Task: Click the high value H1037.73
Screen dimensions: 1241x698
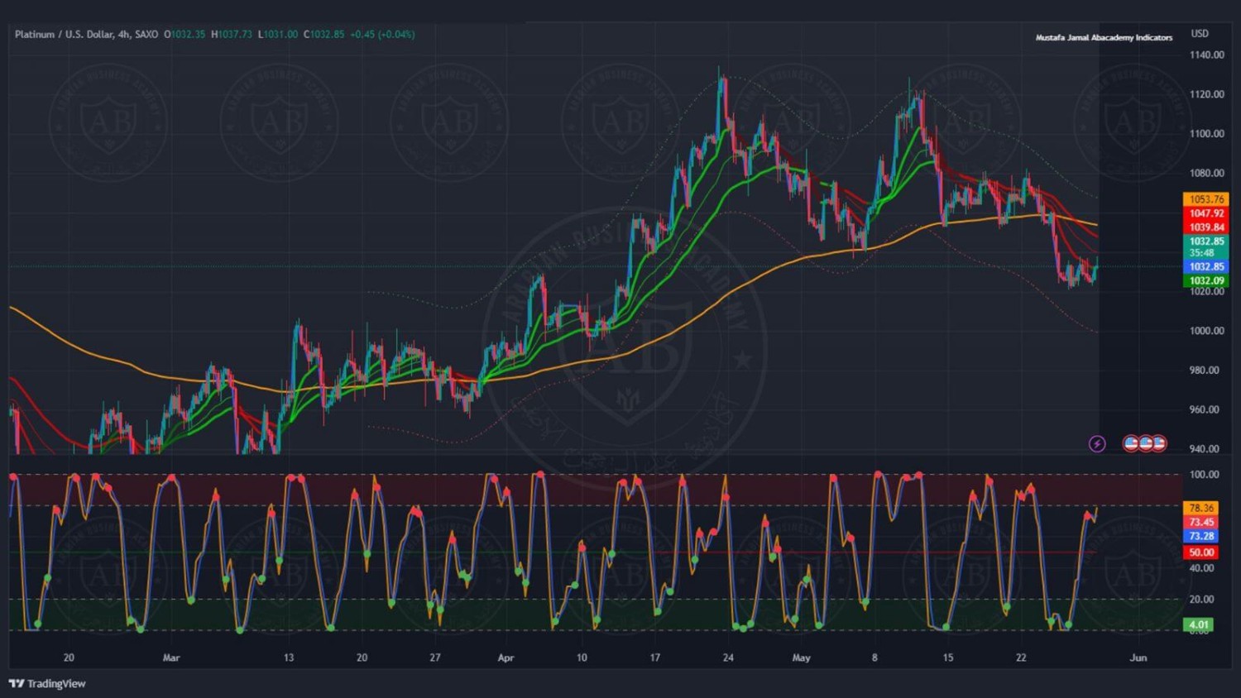Action: tap(232, 35)
